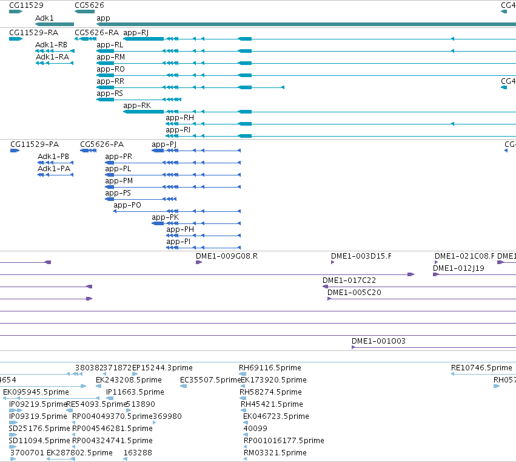
Task: Select EST RP004546281.5prime
Action: [x=74, y=435]
